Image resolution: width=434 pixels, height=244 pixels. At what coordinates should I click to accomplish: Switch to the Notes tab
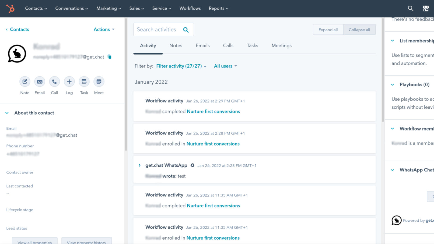176,45
